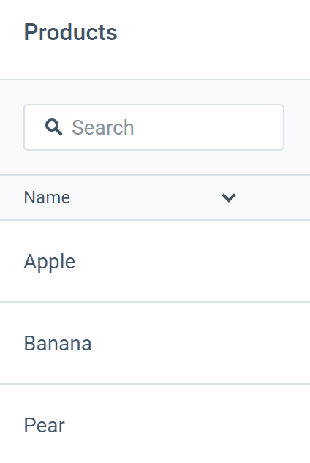Screen dimensions: 310x463
Task: Click the word Apple in the list
Action: tap(50, 262)
